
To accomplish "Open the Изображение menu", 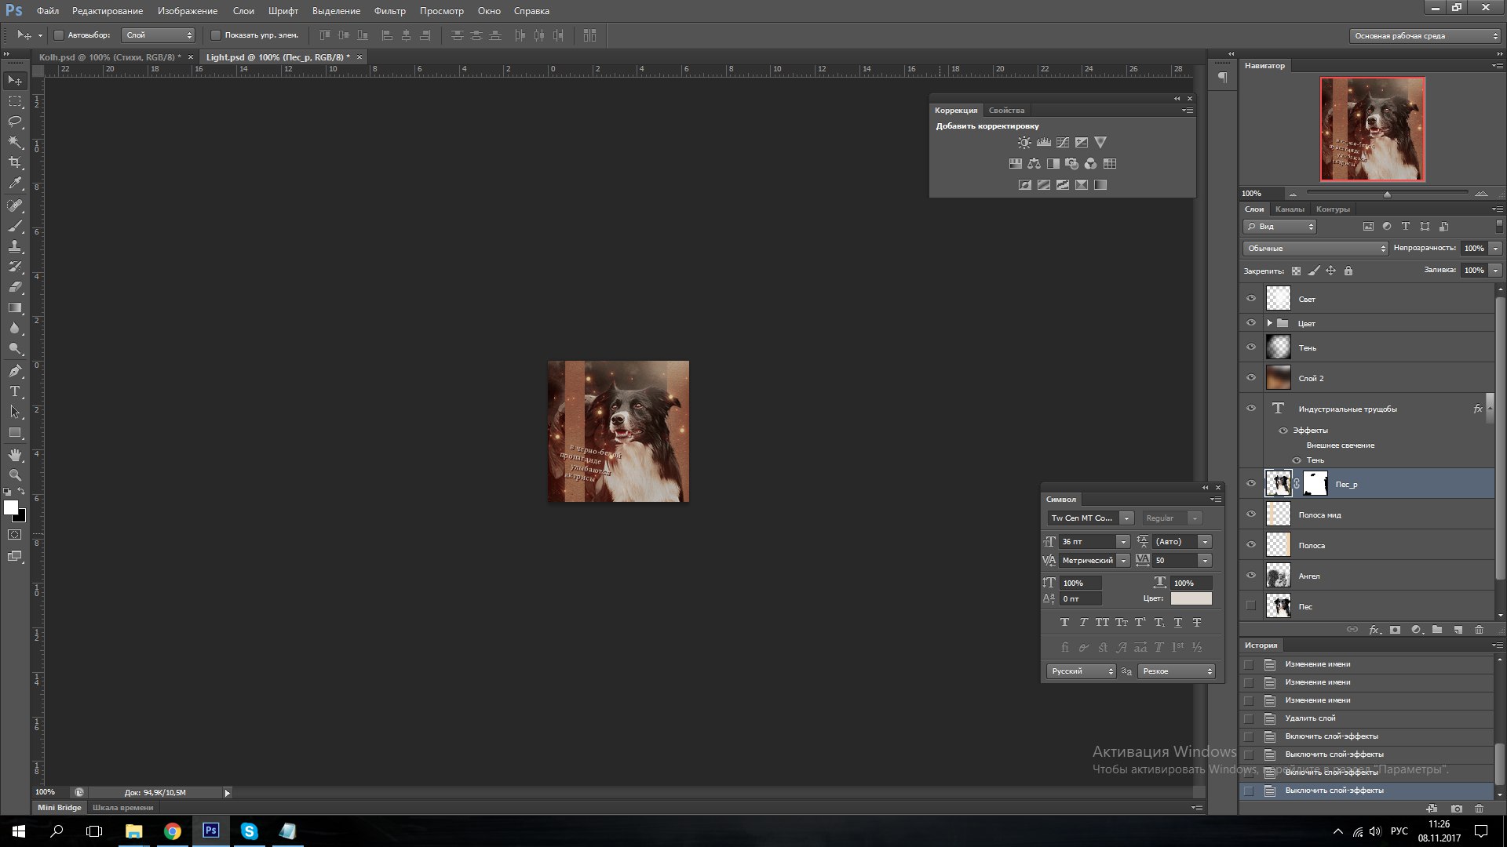I will [187, 11].
